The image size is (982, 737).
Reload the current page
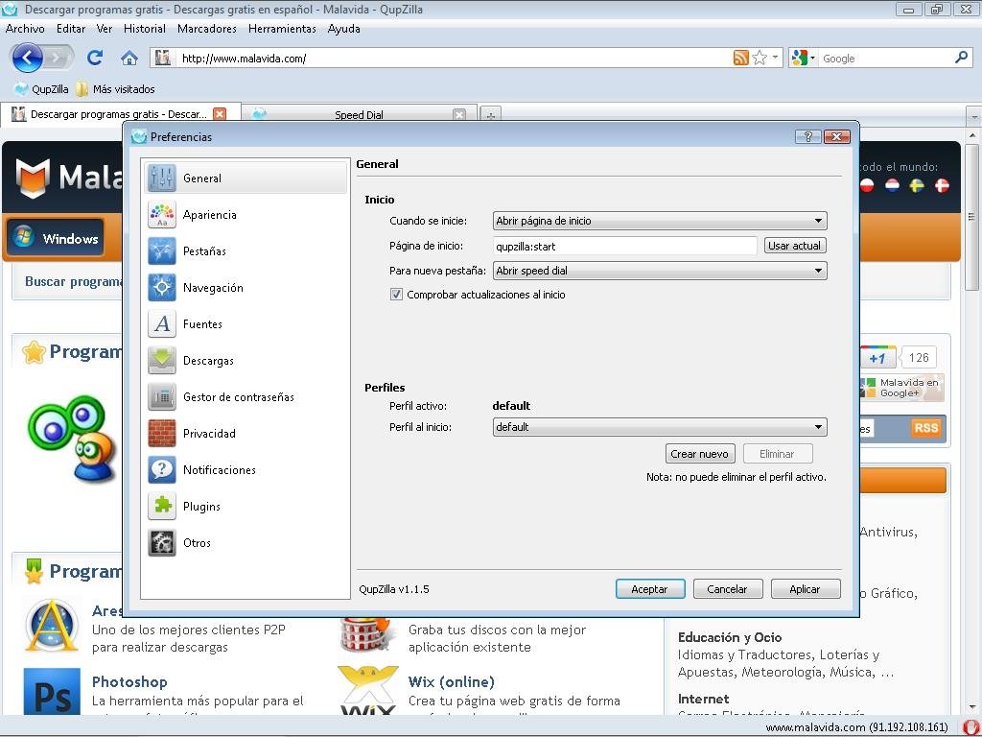click(95, 59)
